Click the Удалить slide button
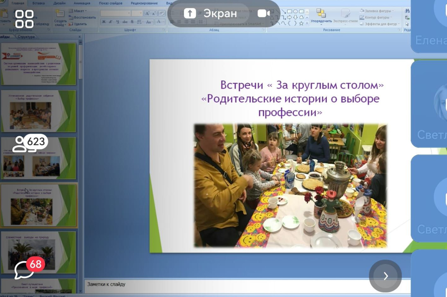 pos(78,24)
